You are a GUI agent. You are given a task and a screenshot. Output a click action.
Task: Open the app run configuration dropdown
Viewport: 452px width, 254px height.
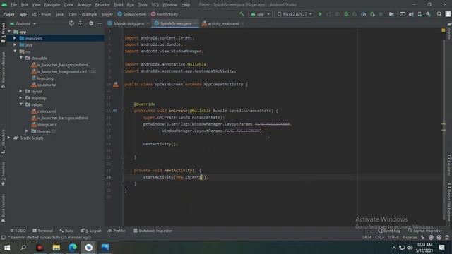[261, 14]
